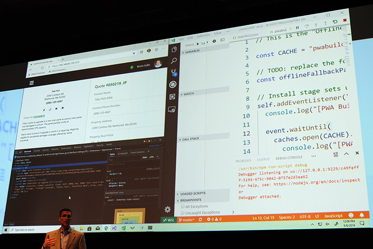Toggle the All Exceptions breakpoint checkbox

point(183,206)
